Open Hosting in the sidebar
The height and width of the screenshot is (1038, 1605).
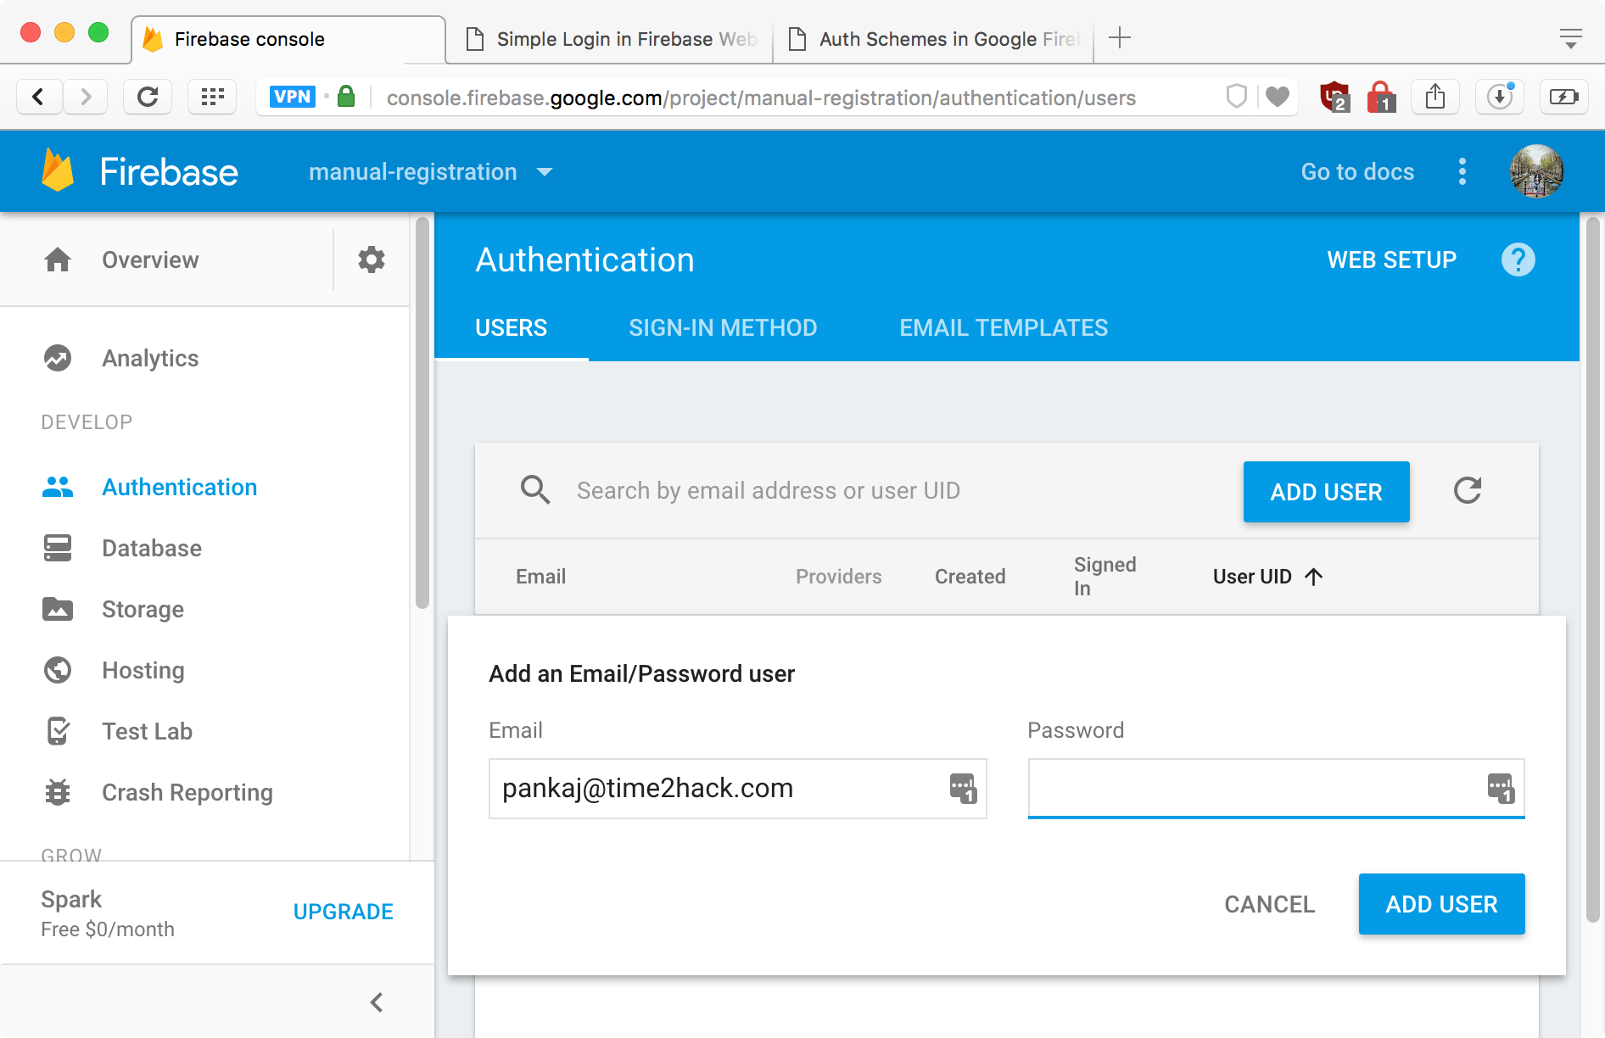143,670
